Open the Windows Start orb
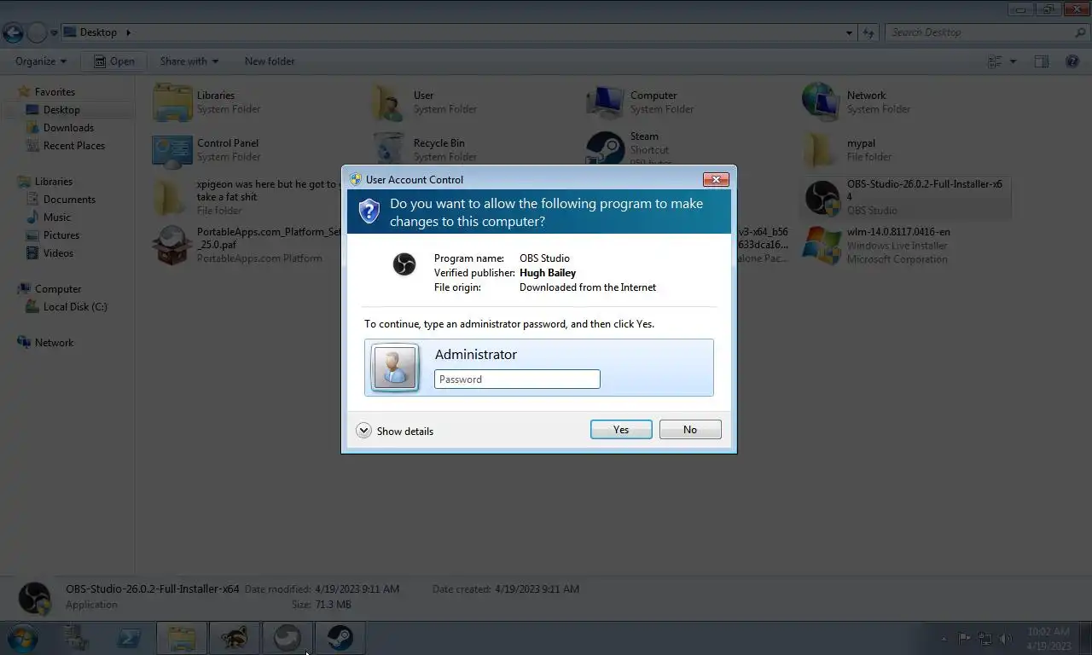Image resolution: width=1092 pixels, height=655 pixels. click(22, 638)
